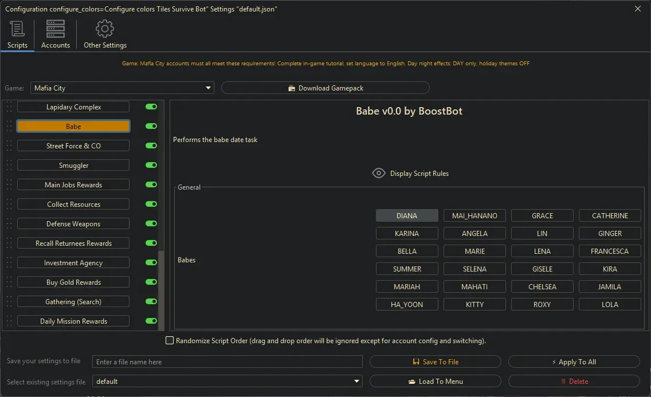651x397 pixels.
Task: Disable the Babe script toggle
Action: [x=151, y=126]
